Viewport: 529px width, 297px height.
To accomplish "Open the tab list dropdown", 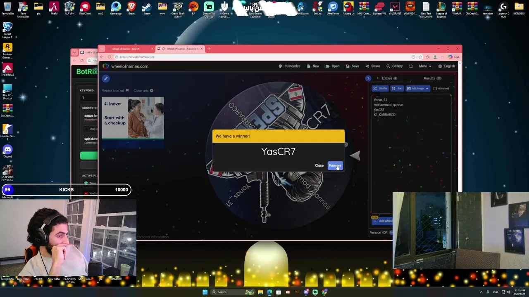I will (102, 49).
